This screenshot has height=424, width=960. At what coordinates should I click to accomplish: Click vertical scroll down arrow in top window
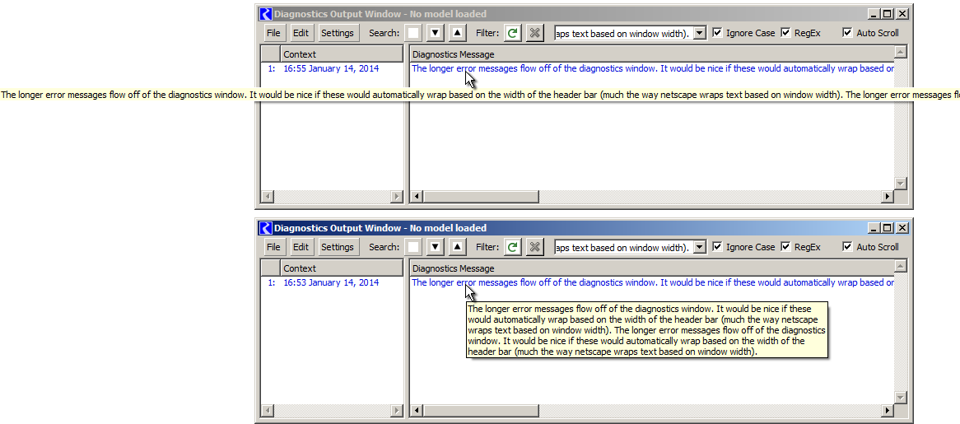click(x=900, y=183)
